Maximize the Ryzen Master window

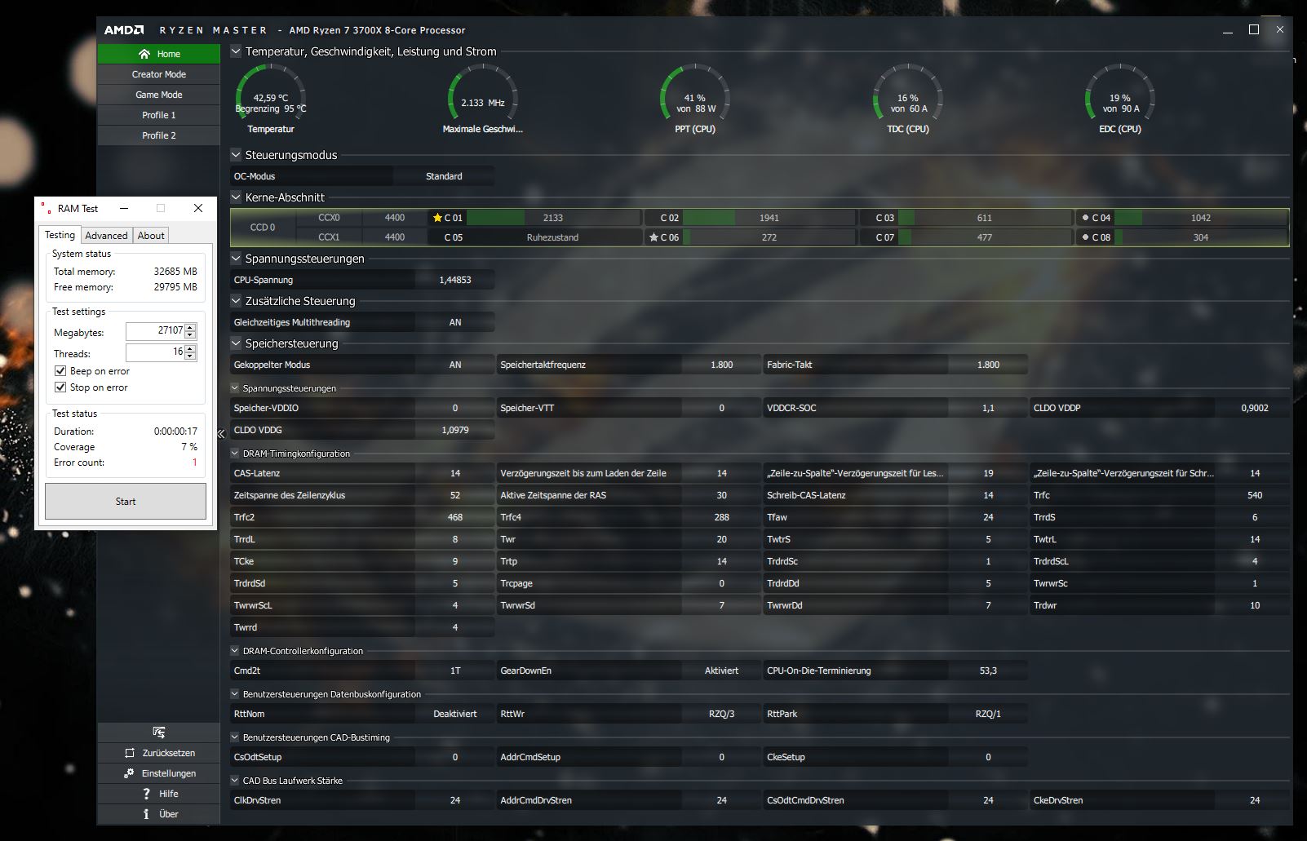(x=1254, y=29)
